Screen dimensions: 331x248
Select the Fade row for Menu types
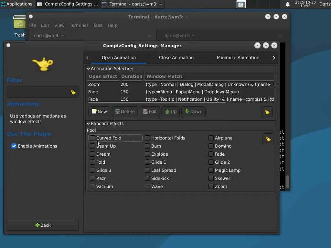click(181, 92)
